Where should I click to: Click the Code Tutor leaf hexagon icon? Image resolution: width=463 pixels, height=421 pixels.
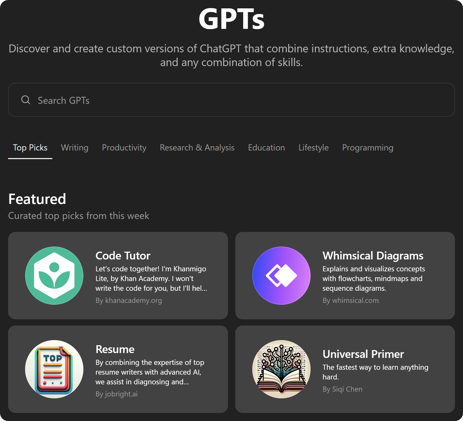tap(54, 276)
